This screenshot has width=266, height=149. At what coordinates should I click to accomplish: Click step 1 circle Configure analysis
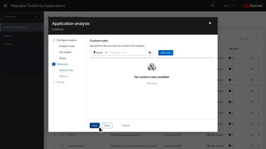click(54, 40)
